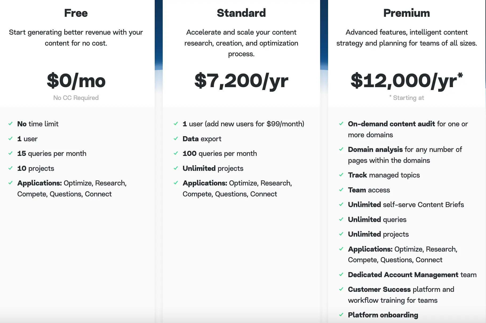486x323 pixels.
Task: Select the Free plan heading
Action: 76,13
